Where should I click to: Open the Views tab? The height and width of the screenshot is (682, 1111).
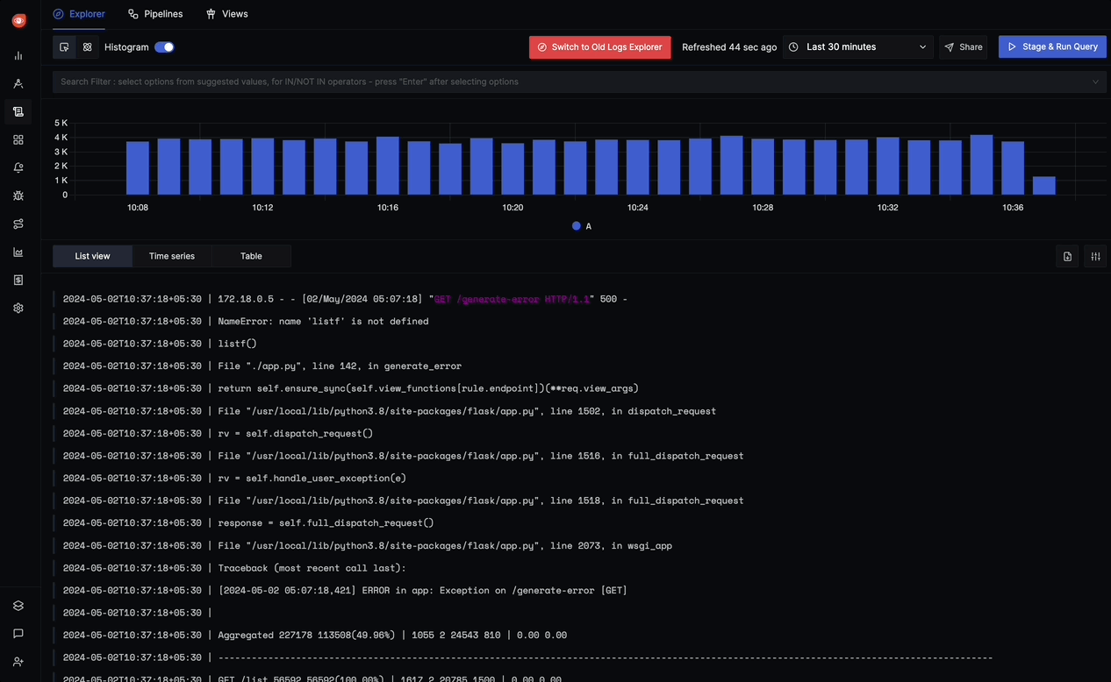[x=226, y=14]
